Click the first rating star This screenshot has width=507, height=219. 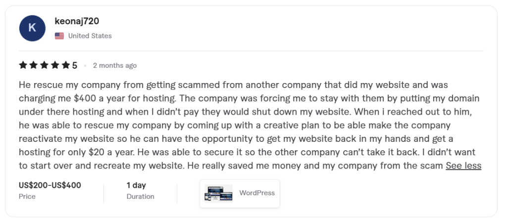[x=23, y=65]
